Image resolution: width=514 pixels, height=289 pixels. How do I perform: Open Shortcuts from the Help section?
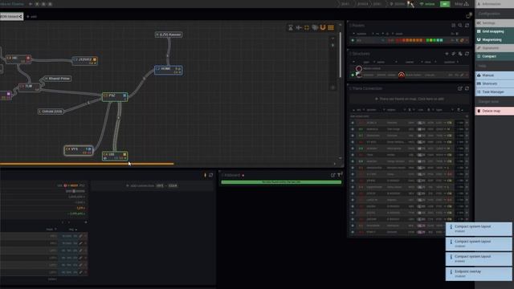[495, 83]
